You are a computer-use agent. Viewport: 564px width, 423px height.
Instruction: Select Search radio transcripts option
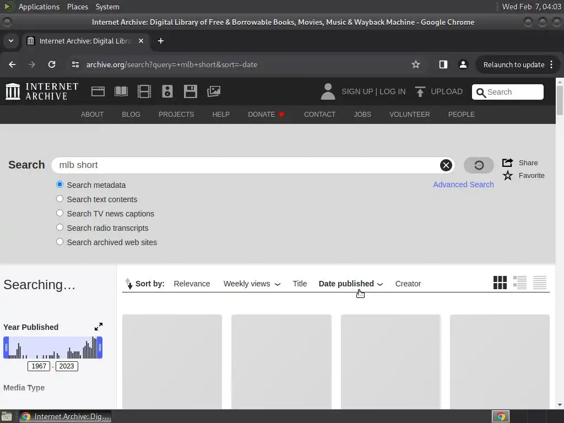pyautogui.click(x=59, y=227)
